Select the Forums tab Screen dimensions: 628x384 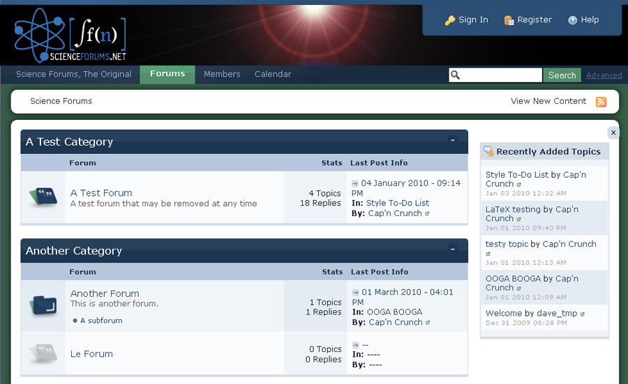tap(167, 74)
